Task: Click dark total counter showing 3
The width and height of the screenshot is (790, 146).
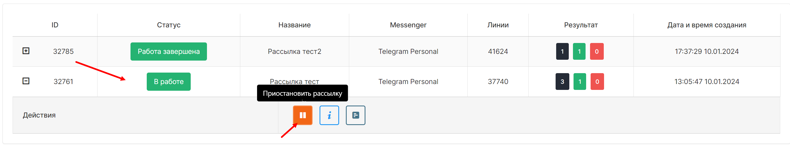Action: point(562,82)
